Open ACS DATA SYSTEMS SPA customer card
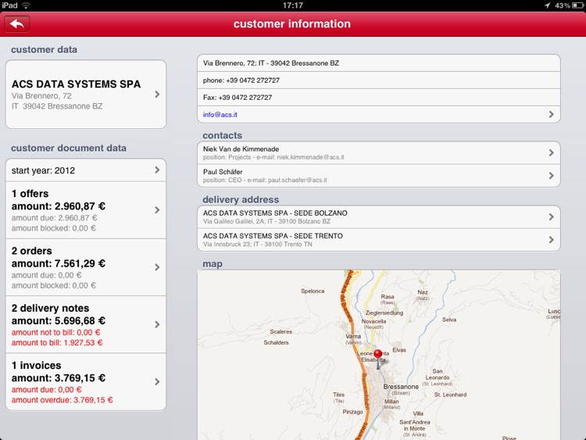Screen dimensions: 586x440 [86, 95]
